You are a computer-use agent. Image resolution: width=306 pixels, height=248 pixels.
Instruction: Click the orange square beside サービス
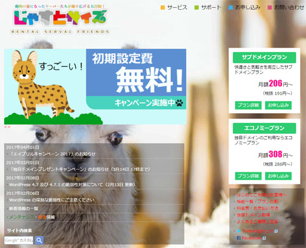tap(163, 8)
